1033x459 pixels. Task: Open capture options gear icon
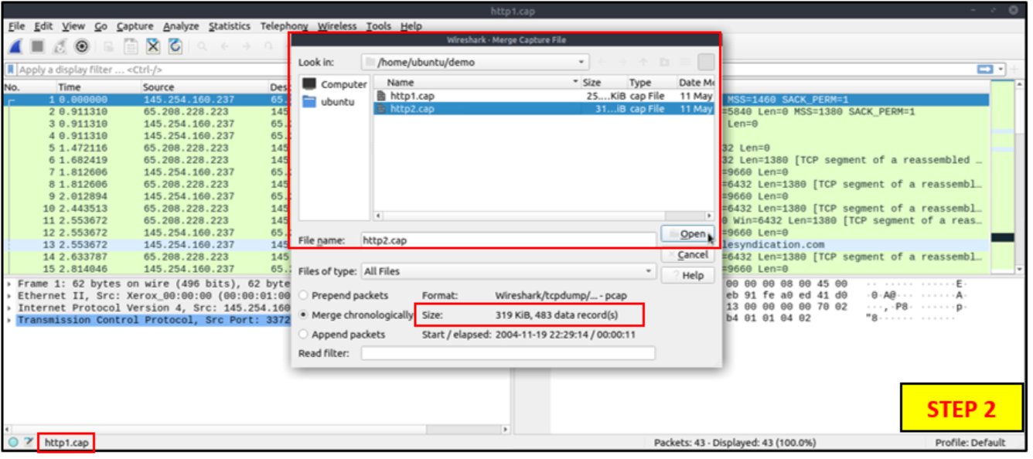tap(81, 46)
